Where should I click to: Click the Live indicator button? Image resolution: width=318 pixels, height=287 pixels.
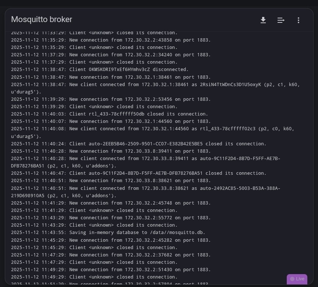pos(297,279)
